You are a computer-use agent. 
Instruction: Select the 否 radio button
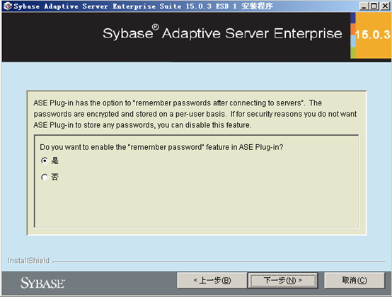click(x=45, y=177)
